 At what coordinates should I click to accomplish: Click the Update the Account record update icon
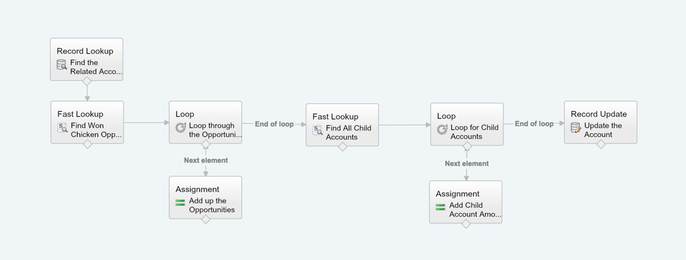pyautogui.click(x=576, y=128)
